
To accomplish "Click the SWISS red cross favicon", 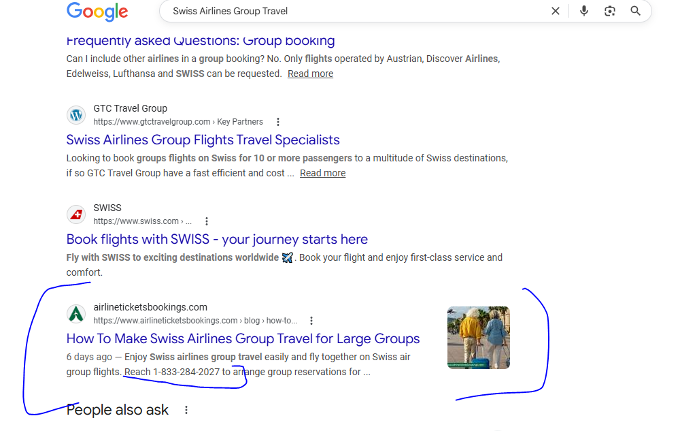I will 77,214.
